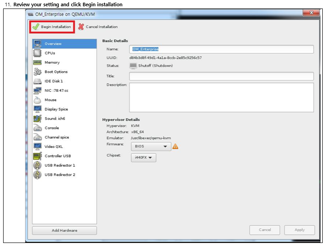Select the Mouse device icon
Screen dimensions: 325x247
(38, 100)
